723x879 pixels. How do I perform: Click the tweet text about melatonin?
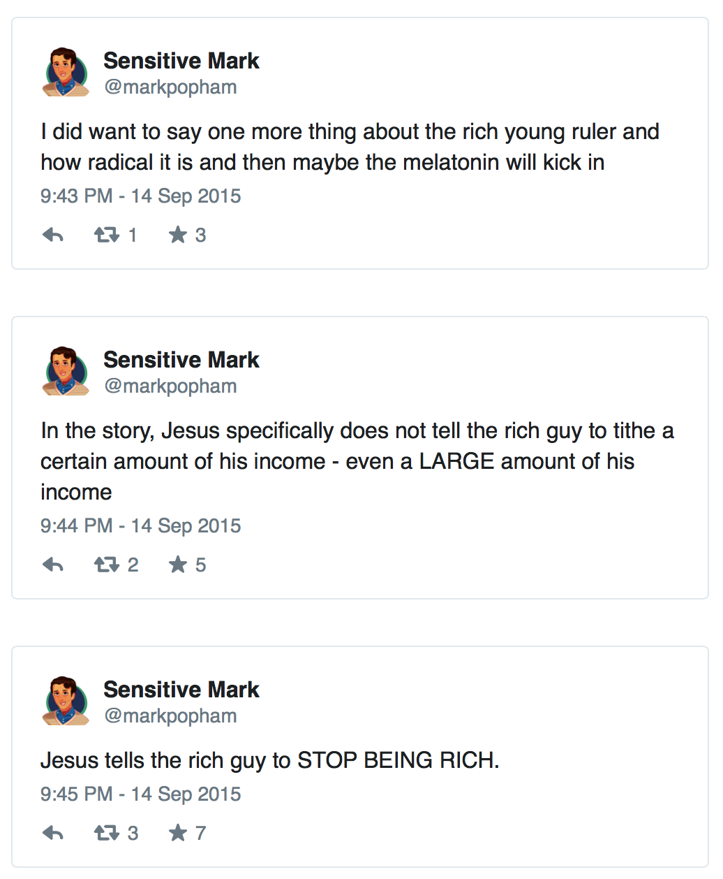tap(349, 147)
